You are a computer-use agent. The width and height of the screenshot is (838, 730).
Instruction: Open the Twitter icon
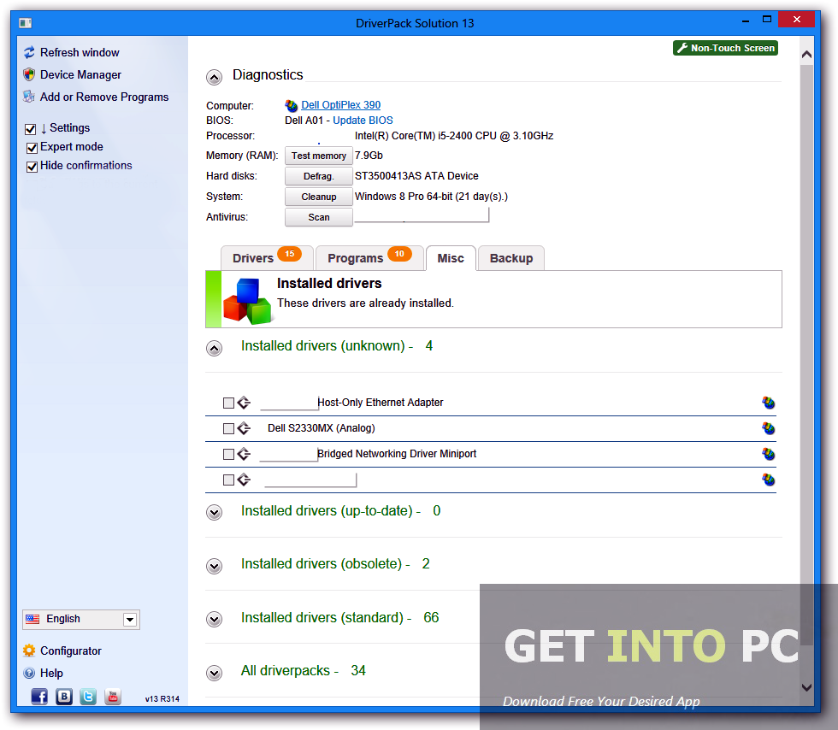pos(88,697)
